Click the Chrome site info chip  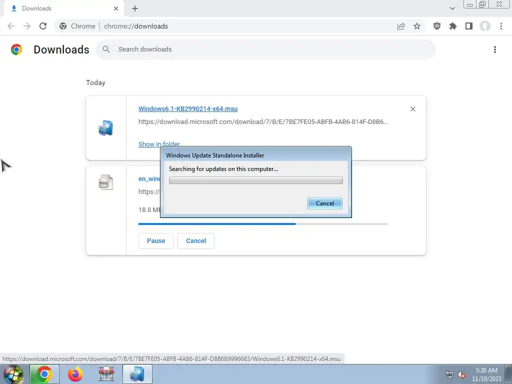(x=77, y=26)
